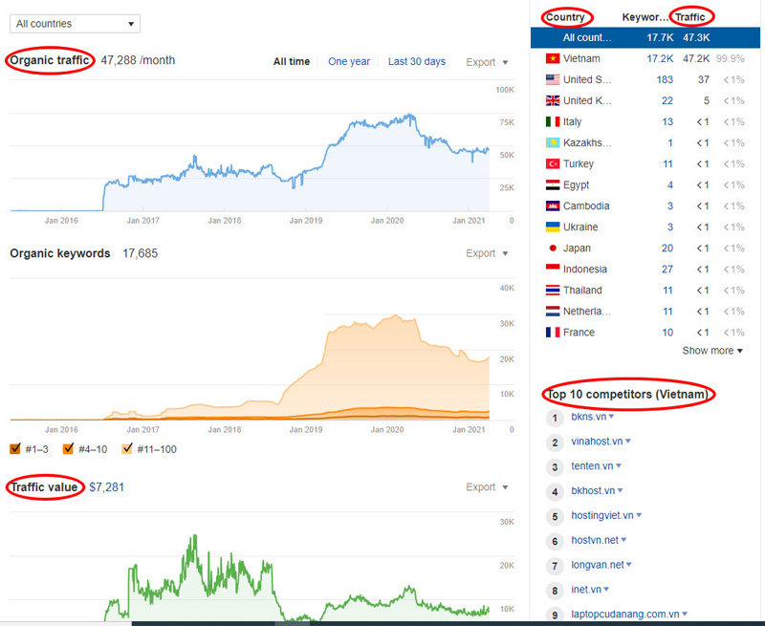The height and width of the screenshot is (626, 765).
Task: Click Show more under the country list
Action: tap(709, 351)
